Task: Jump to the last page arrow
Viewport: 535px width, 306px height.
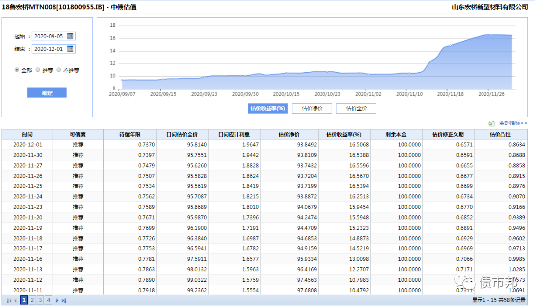Action: tap(64, 300)
